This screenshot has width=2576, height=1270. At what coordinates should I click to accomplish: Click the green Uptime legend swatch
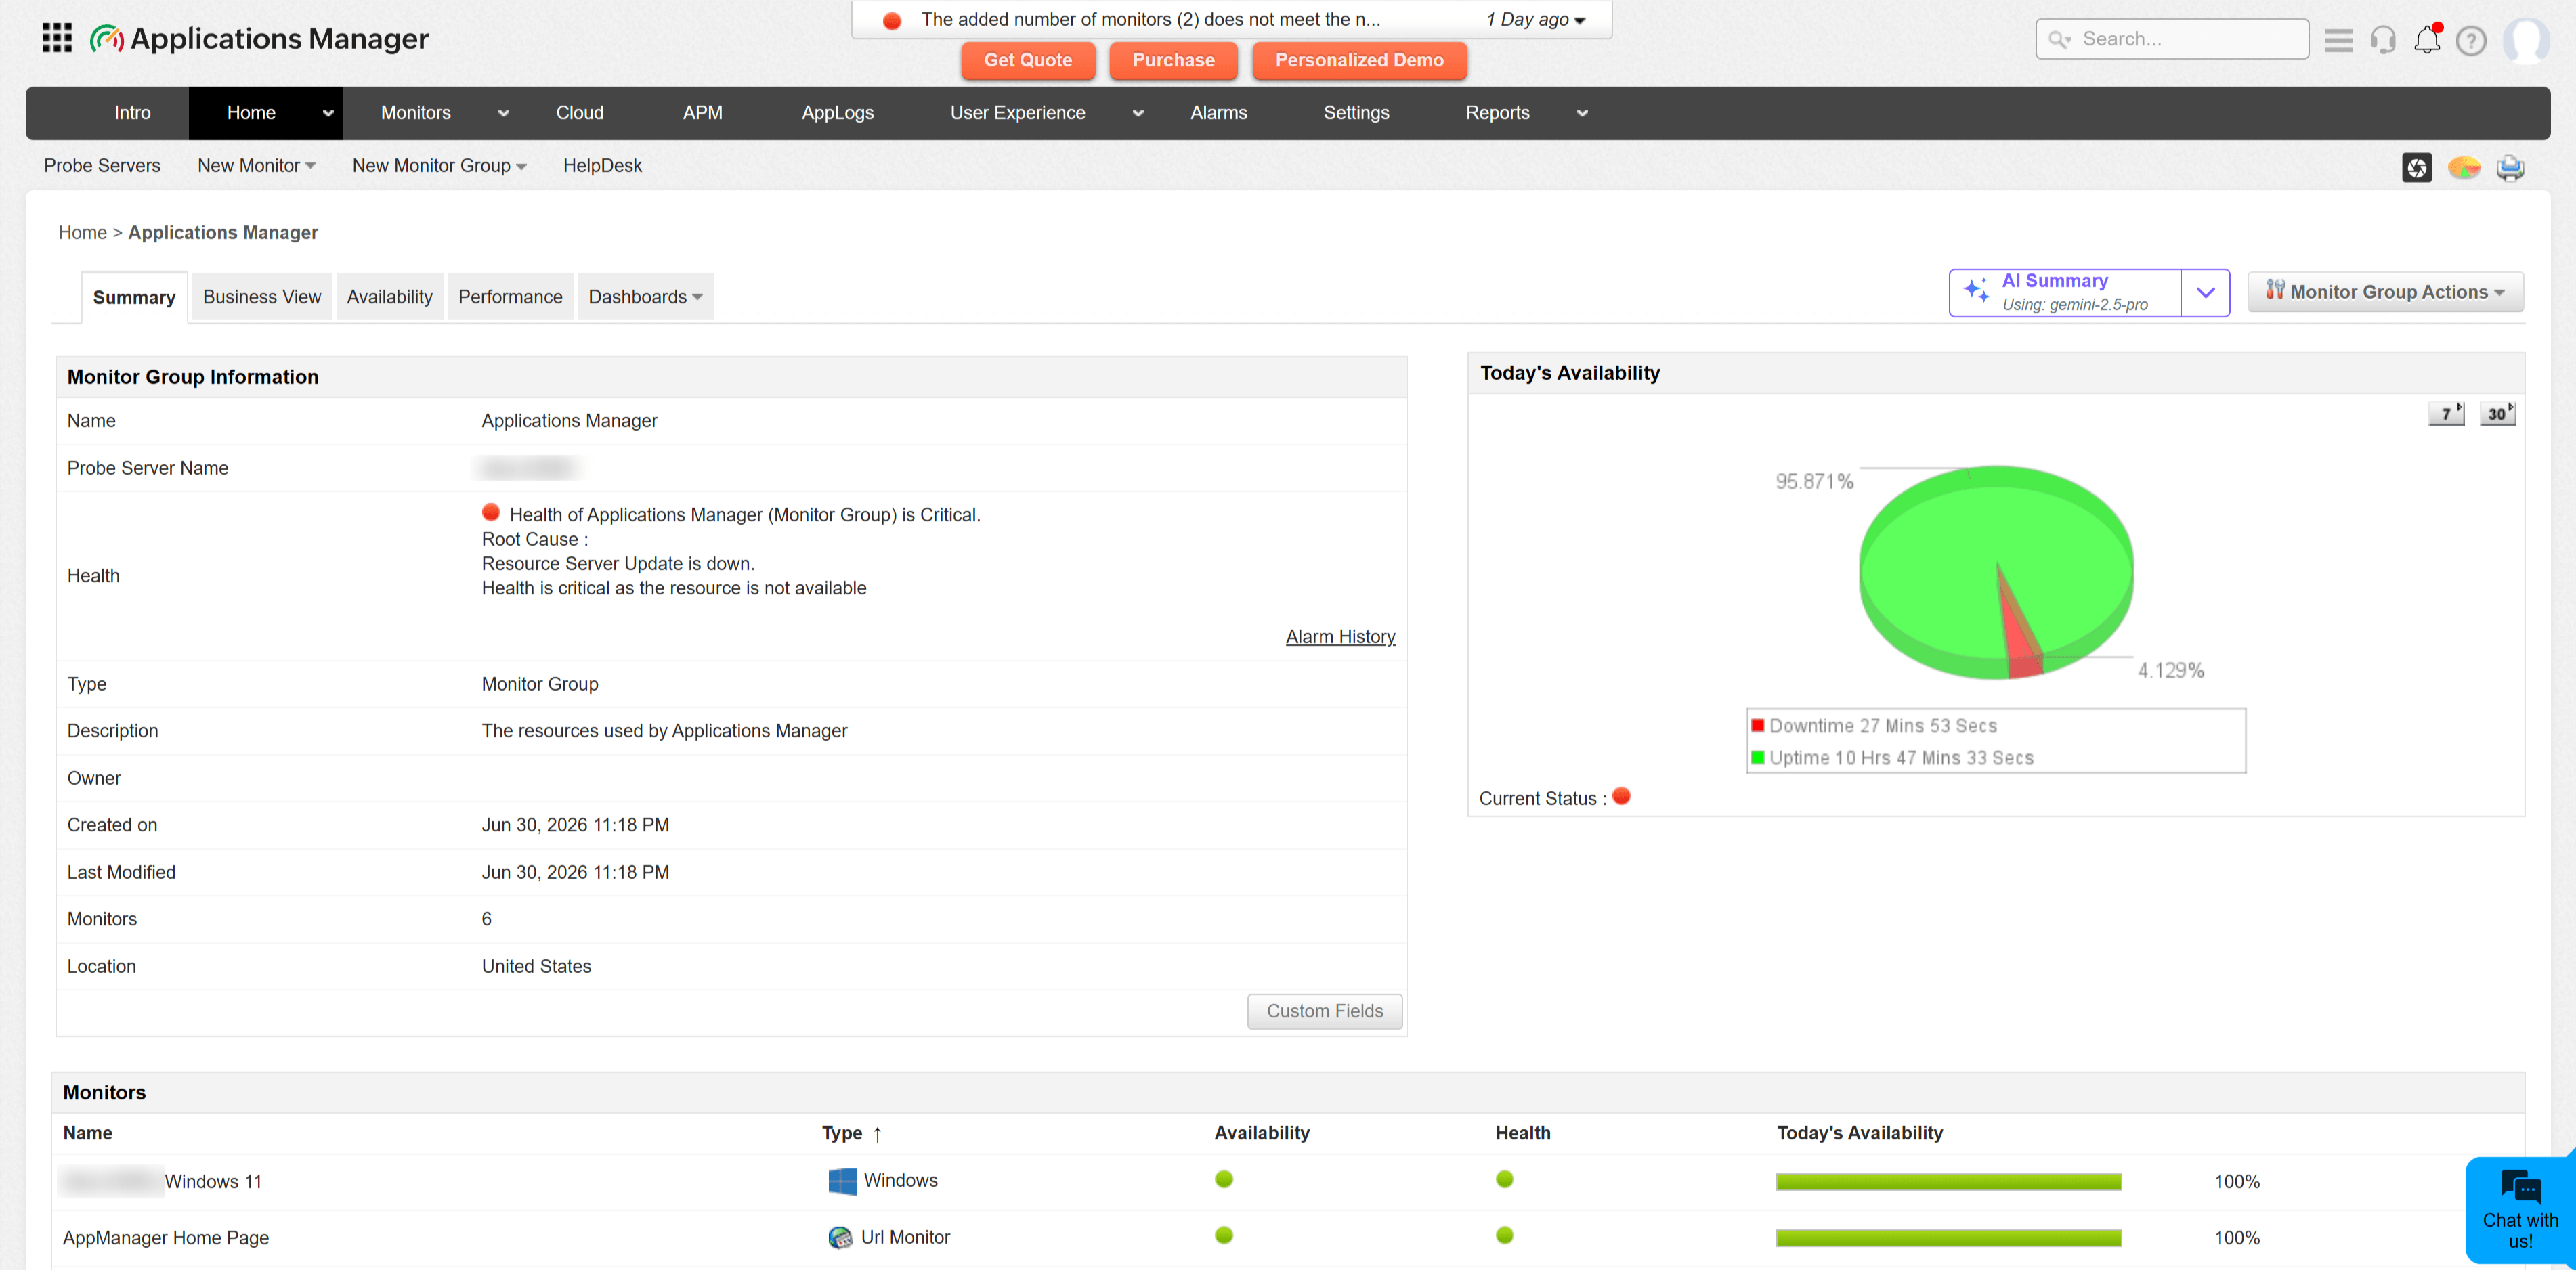coord(1757,757)
